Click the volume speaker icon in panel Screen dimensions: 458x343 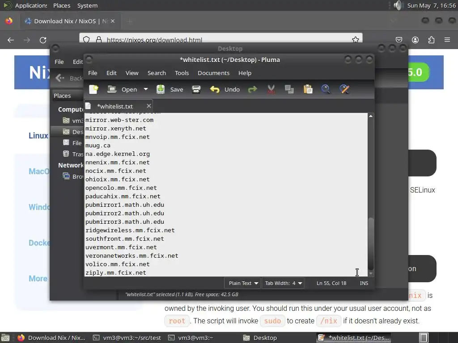tap(398, 5)
